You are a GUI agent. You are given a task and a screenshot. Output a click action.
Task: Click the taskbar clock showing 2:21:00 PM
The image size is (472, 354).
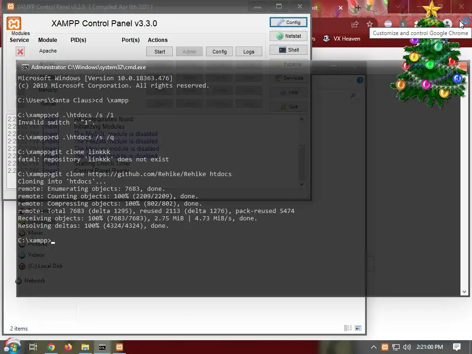[430, 347]
